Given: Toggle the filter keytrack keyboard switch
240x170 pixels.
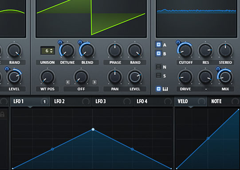Looking at the screenshot, I should (x=158, y=89).
